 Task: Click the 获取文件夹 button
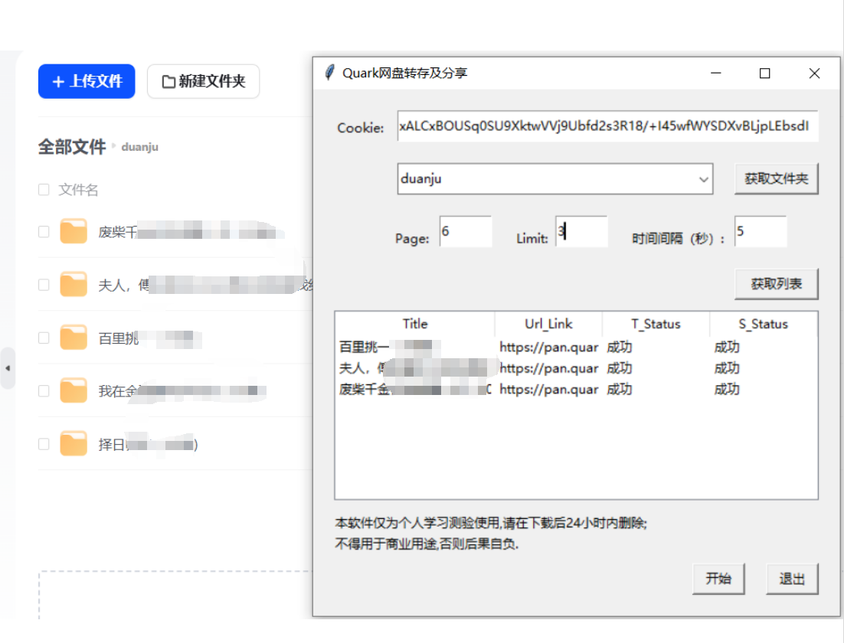[776, 178]
